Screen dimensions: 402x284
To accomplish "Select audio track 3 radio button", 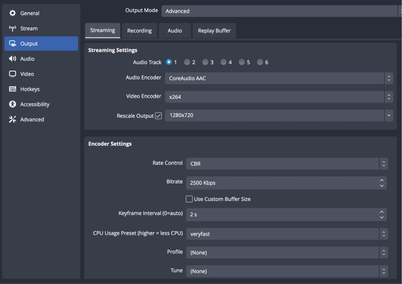I will click(x=205, y=62).
